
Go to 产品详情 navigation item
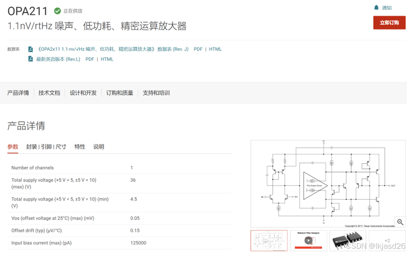[x=18, y=93]
